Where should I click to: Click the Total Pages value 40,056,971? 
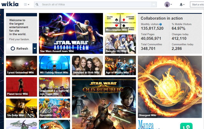[151, 38]
